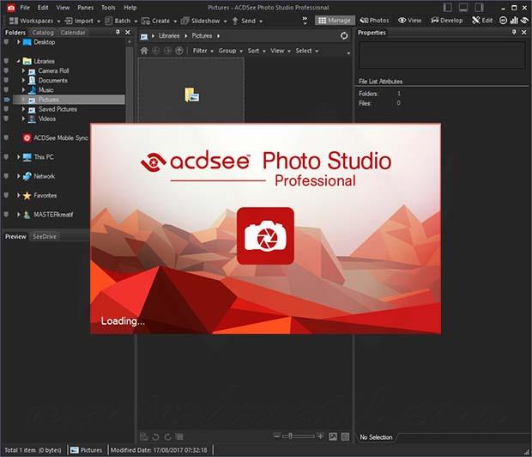Open the Tools menu
The image size is (532, 457).
108,8
